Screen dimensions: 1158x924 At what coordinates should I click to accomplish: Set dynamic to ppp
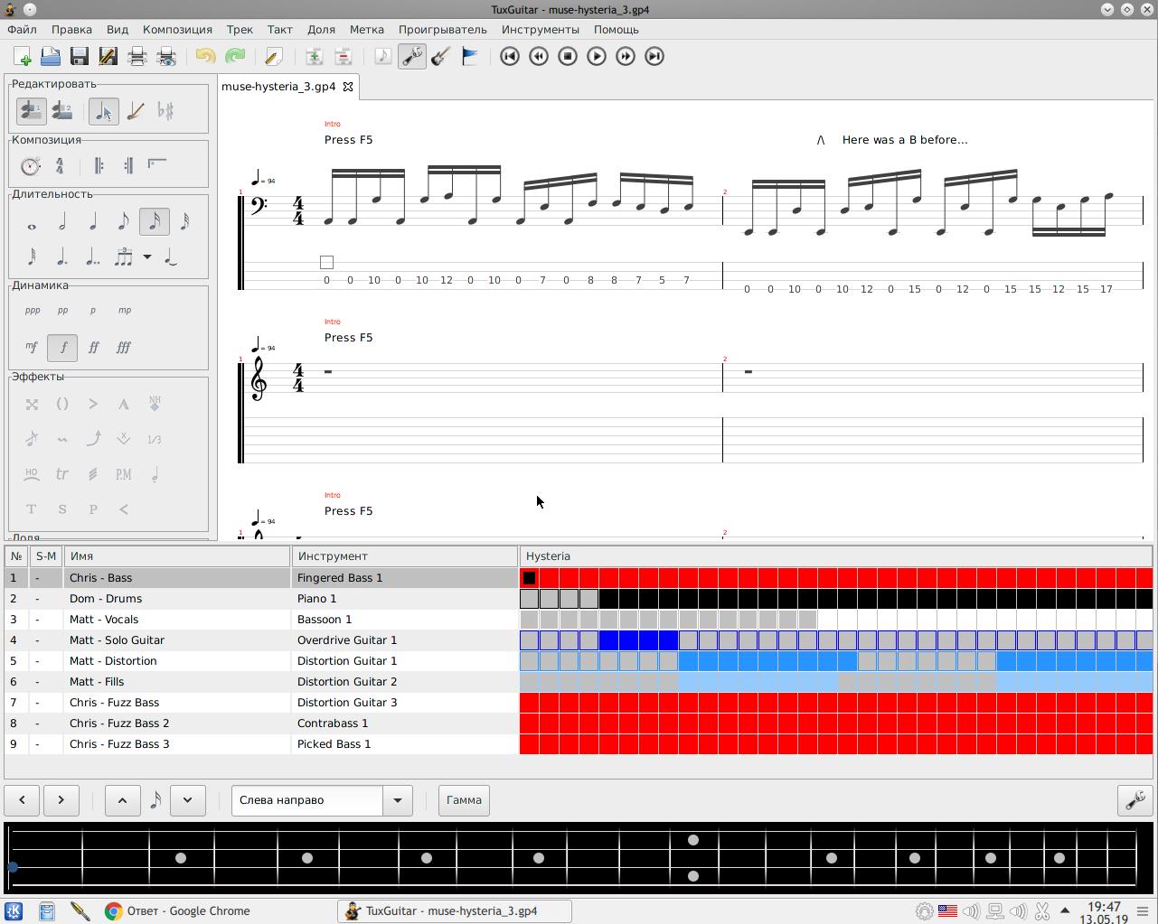click(x=32, y=311)
